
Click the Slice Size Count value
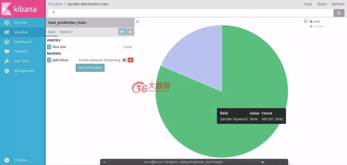click(x=128, y=47)
